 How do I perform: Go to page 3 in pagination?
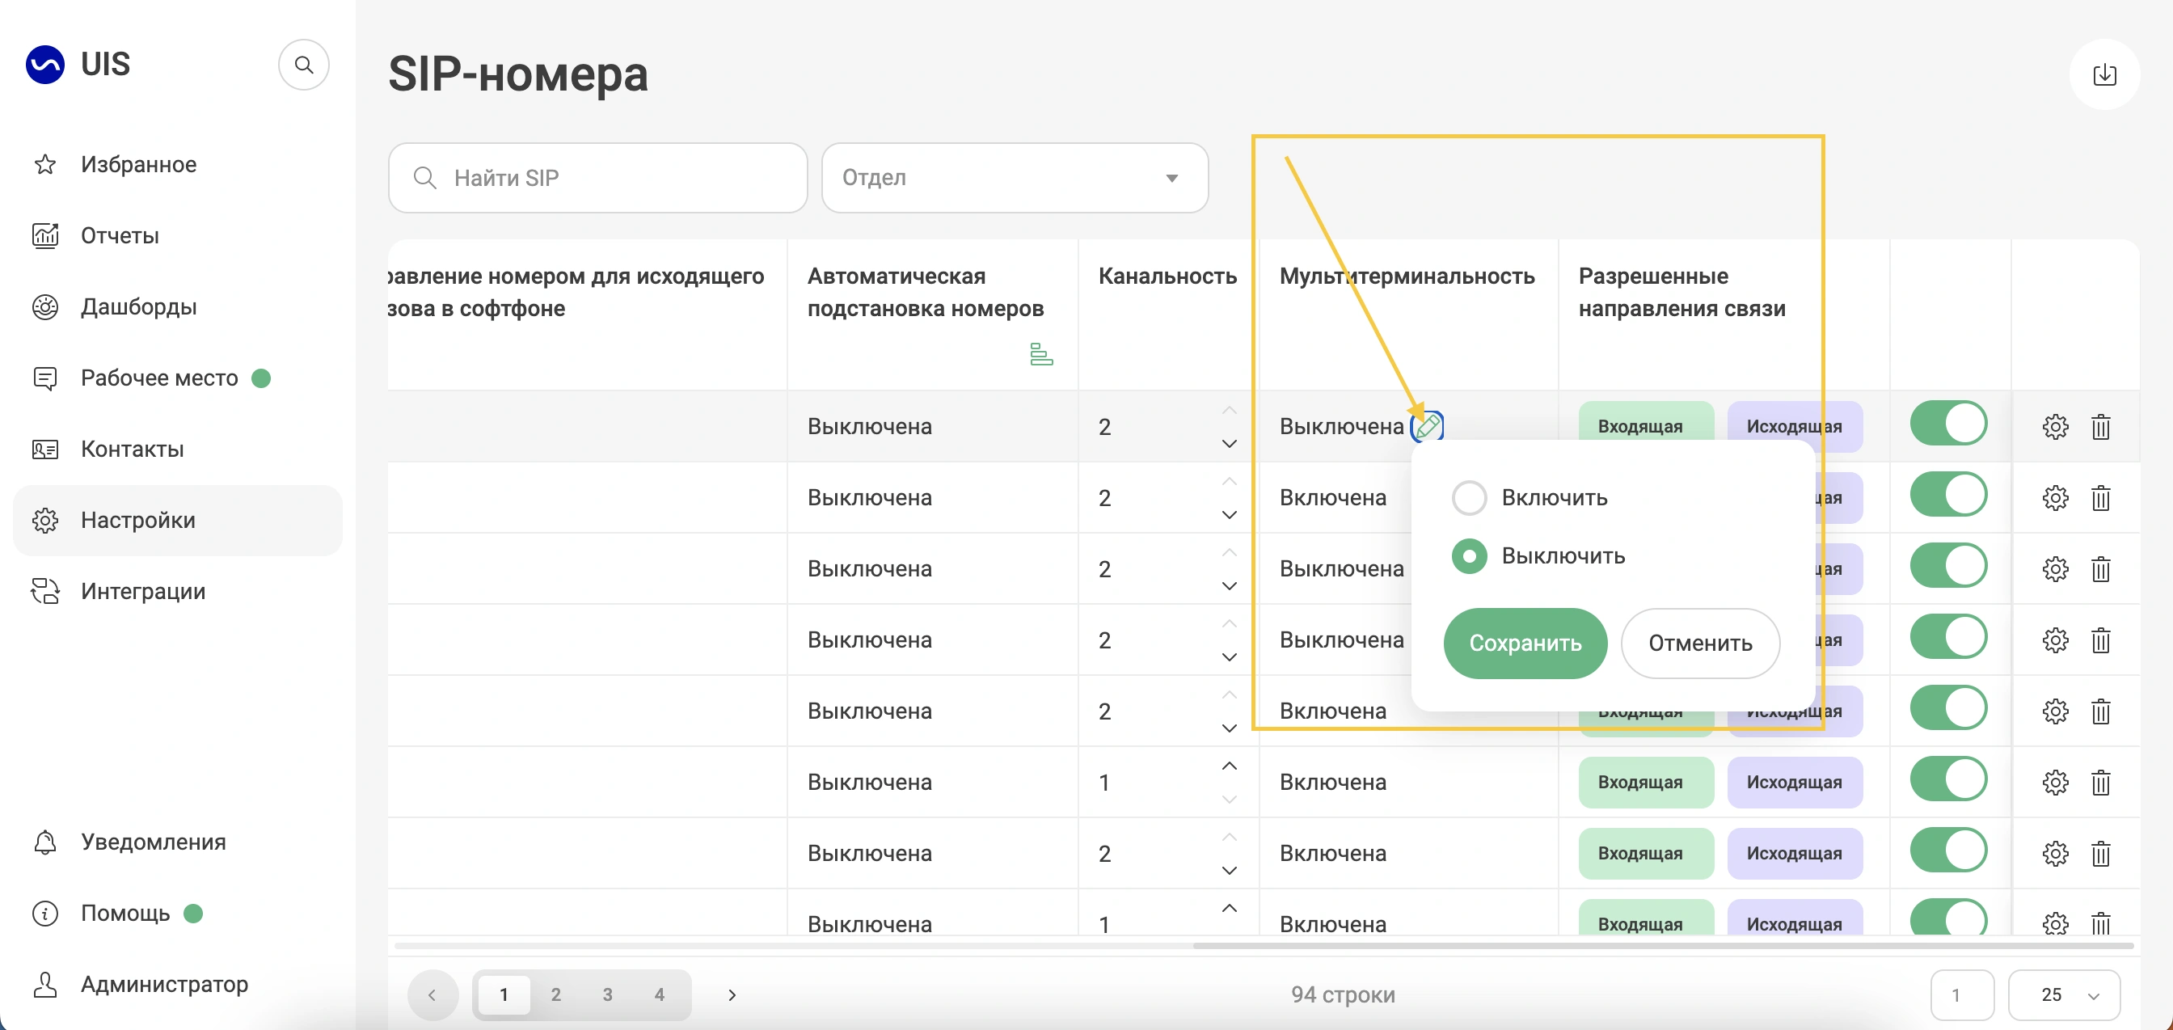click(607, 994)
